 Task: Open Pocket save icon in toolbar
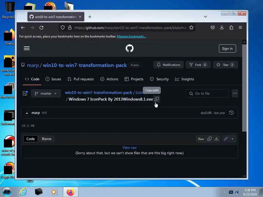point(212,27)
